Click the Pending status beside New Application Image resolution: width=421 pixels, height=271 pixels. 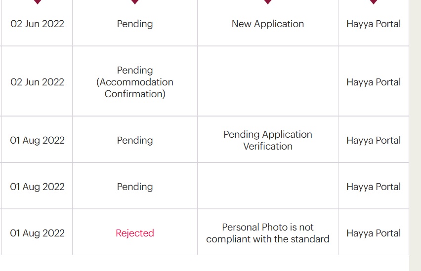coord(135,24)
